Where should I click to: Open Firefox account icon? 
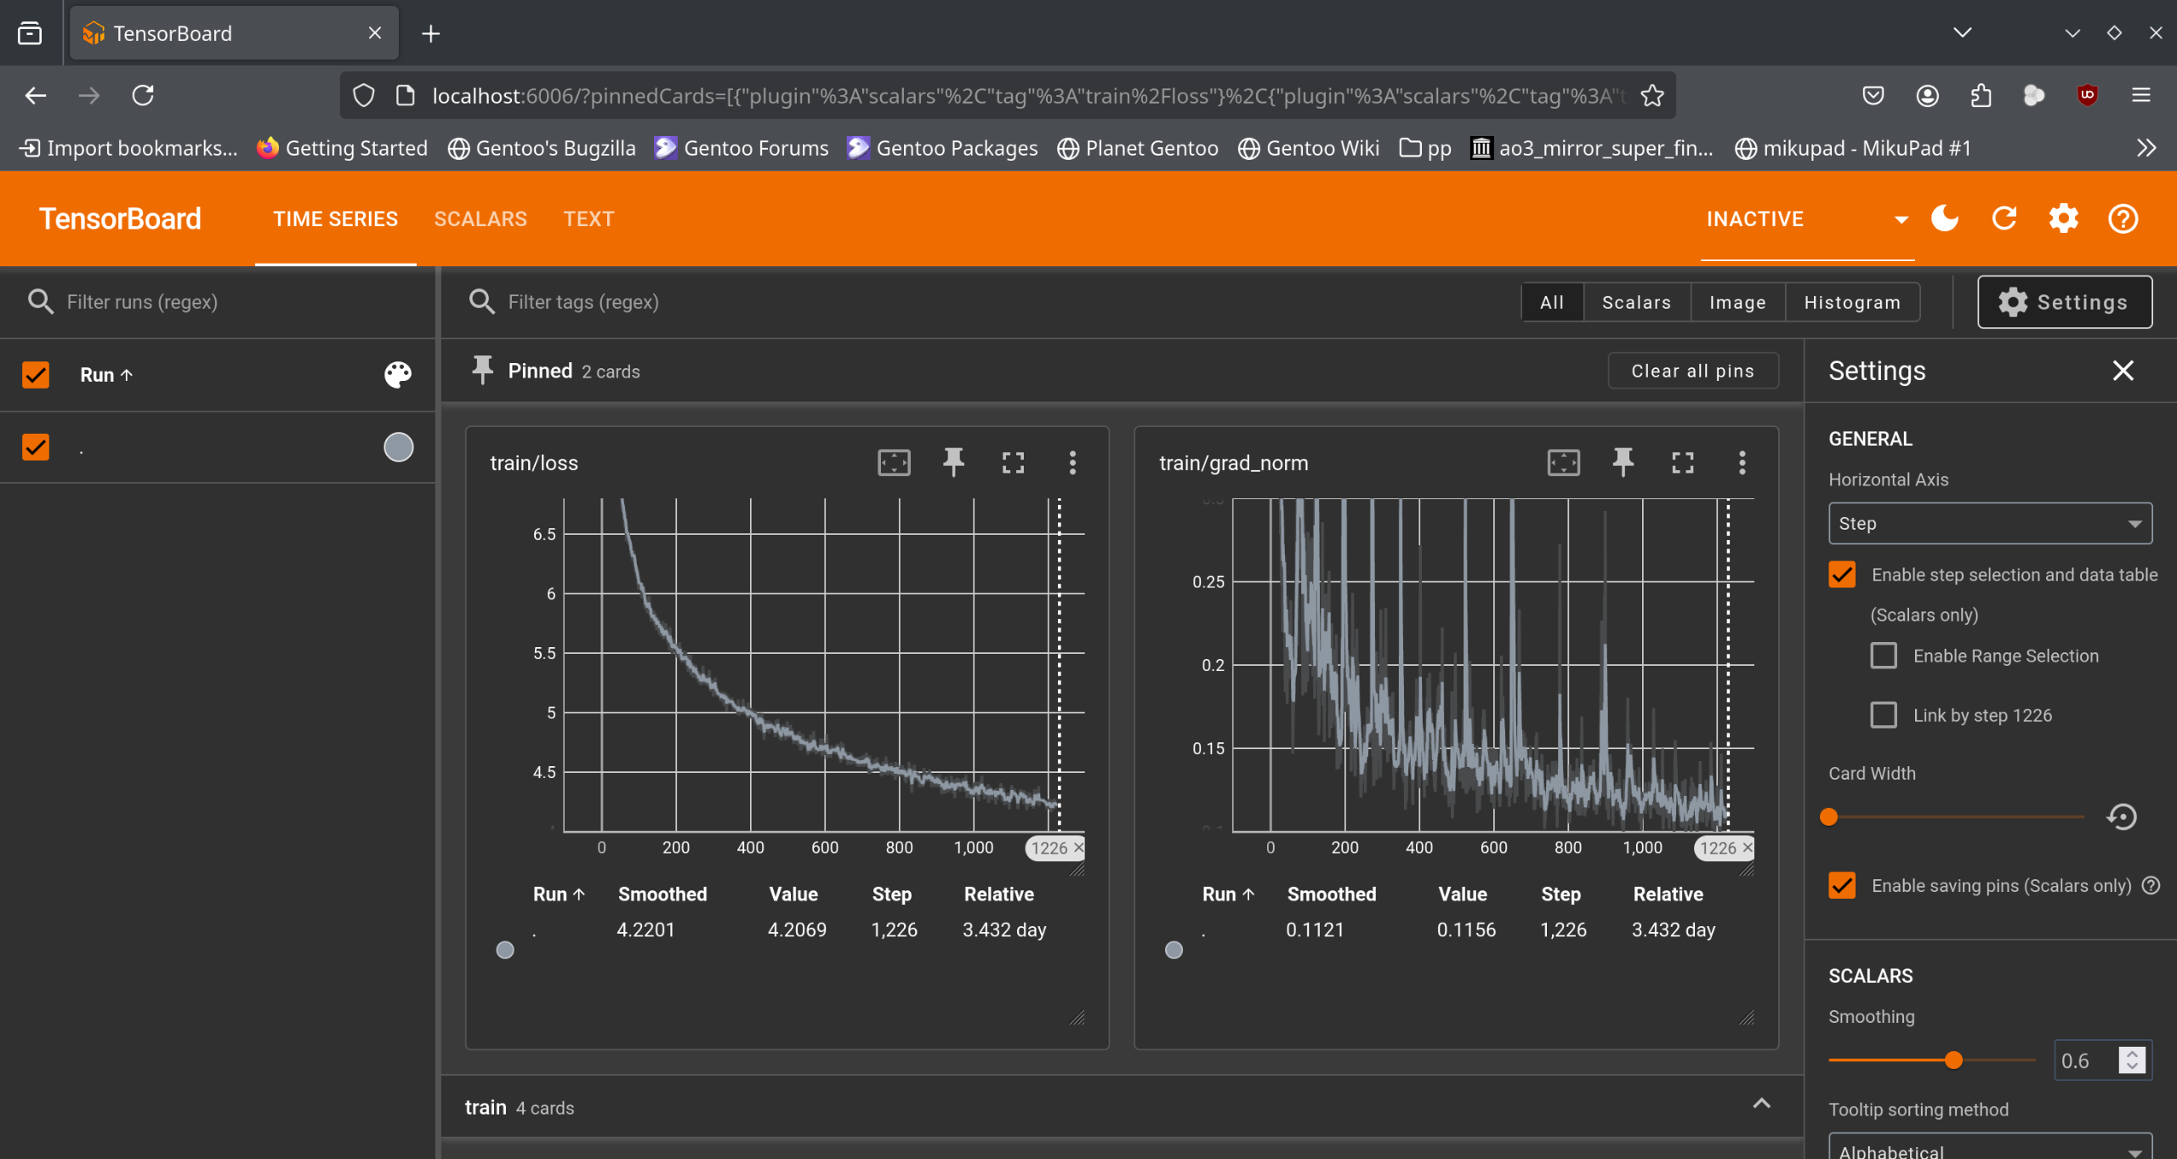click(x=1928, y=95)
